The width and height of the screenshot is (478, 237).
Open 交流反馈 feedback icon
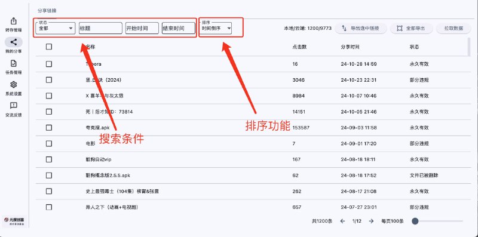coord(13,106)
